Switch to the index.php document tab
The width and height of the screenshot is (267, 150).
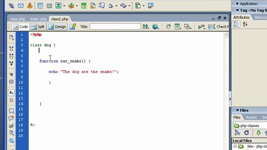pos(38,19)
